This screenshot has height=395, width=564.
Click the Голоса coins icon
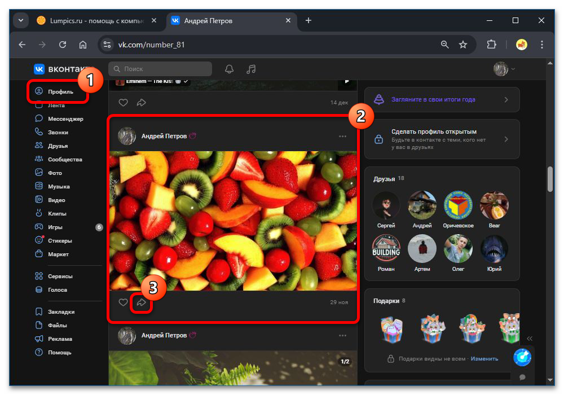39,289
